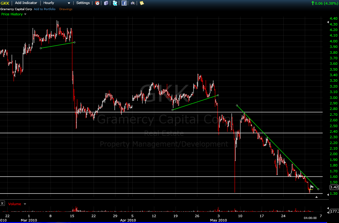
Task: Select the horizontal line at the 1.30 level
Action: (161, 194)
